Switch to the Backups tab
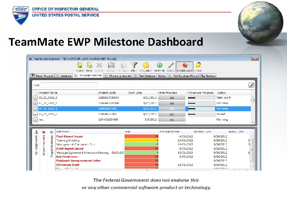The height and width of the screenshot is (198, 287). click(208, 76)
